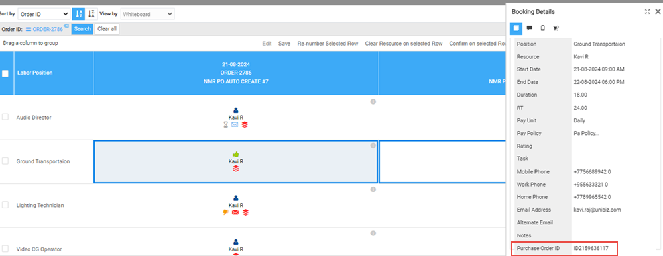The image size is (663, 256).
Task: Click the Edit toolbar option
Action: (x=267, y=44)
